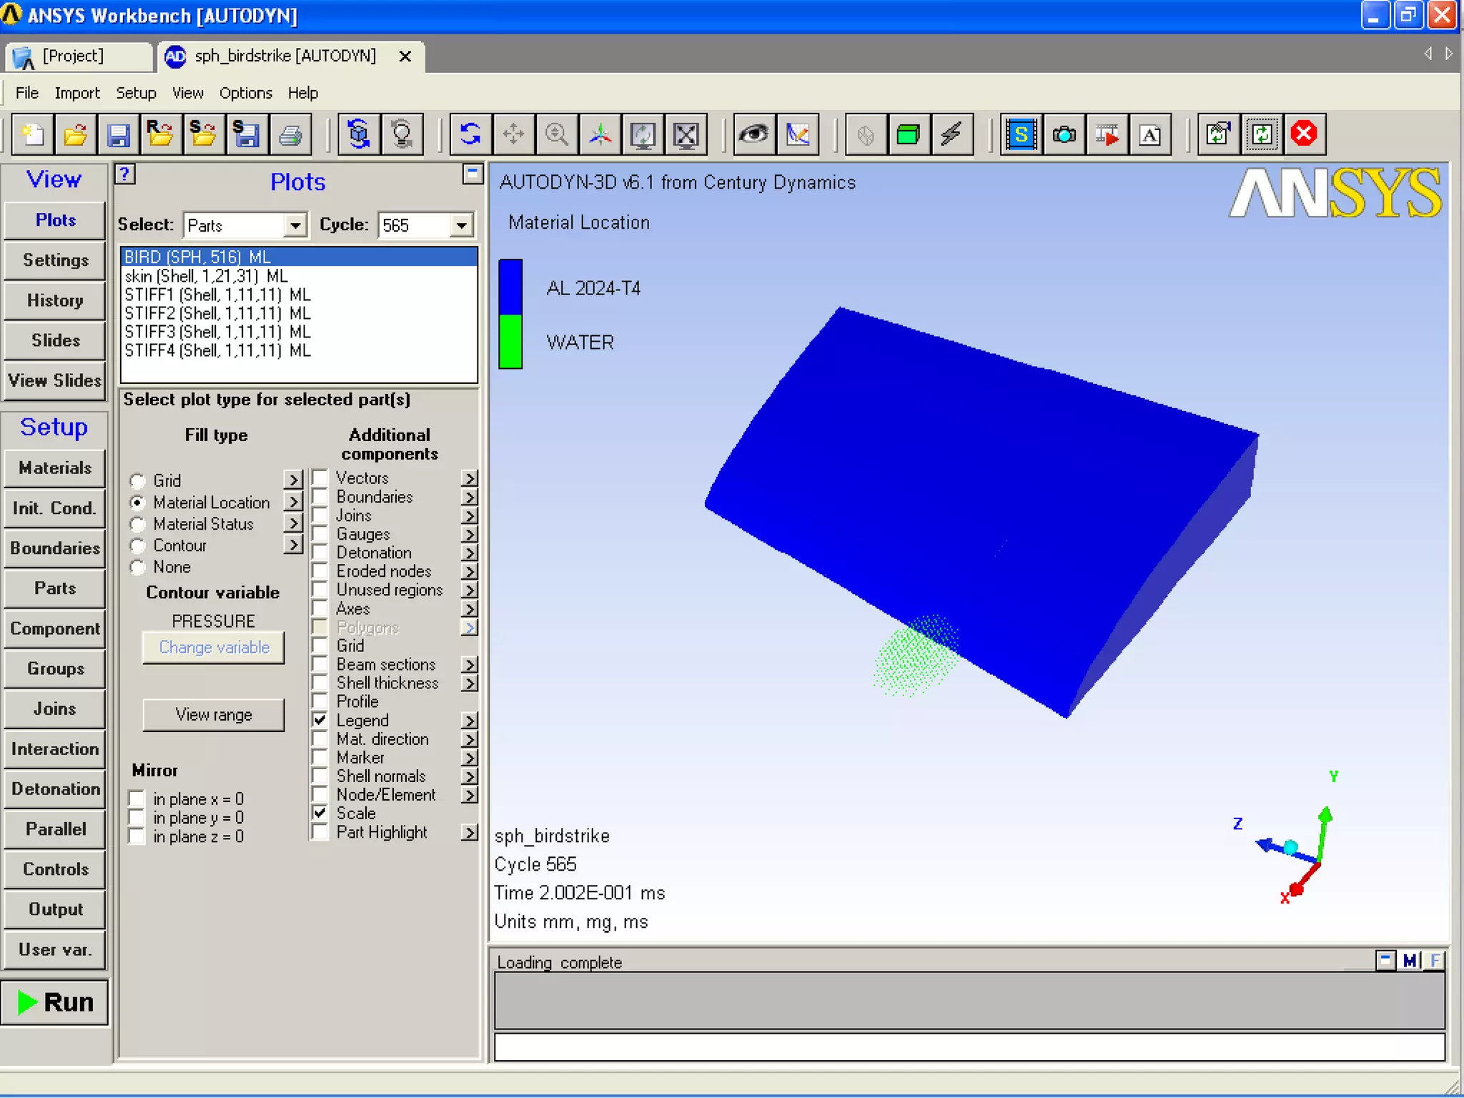Expand the Legend options arrow
The height and width of the screenshot is (1098, 1464).
point(470,721)
